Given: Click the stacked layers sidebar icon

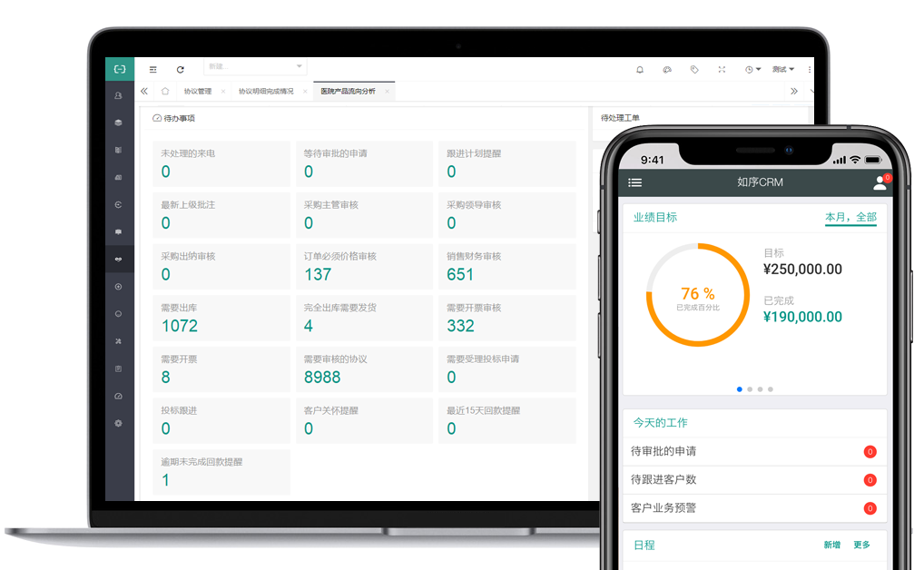Looking at the screenshot, I should tap(118, 123).
